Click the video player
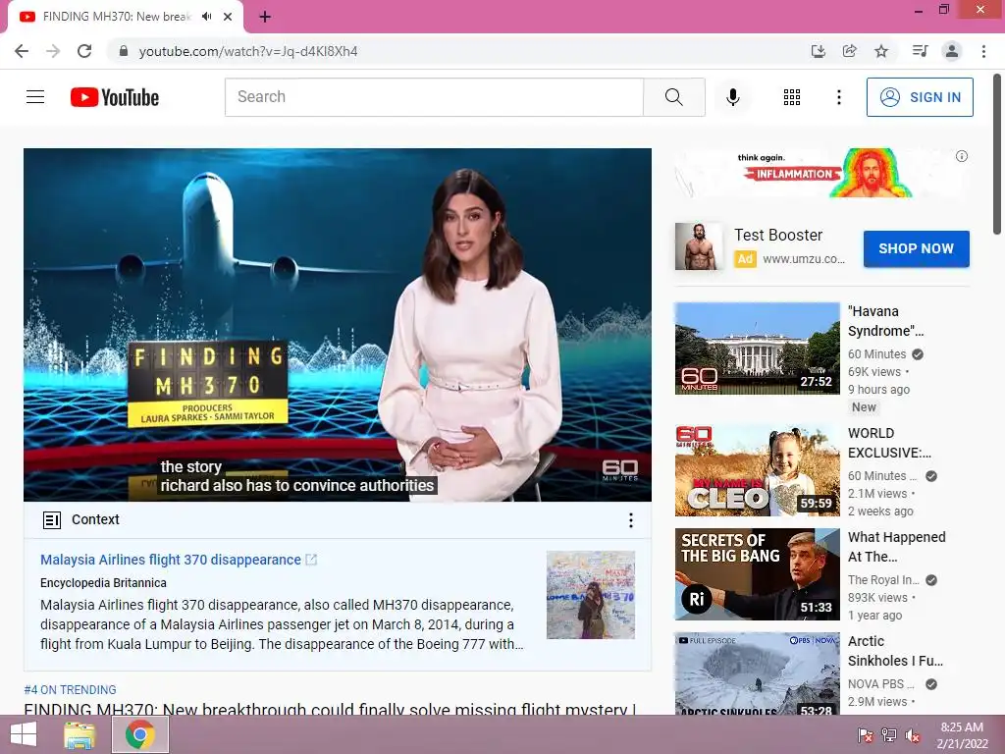1005x754 pixels. [338, 324]
